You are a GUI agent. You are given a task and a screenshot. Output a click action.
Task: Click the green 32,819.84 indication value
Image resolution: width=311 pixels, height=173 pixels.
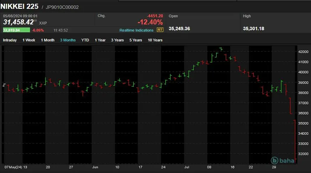[17, 30]
